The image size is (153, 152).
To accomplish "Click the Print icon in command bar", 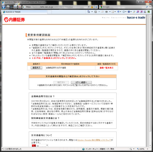I will point(106,12).
